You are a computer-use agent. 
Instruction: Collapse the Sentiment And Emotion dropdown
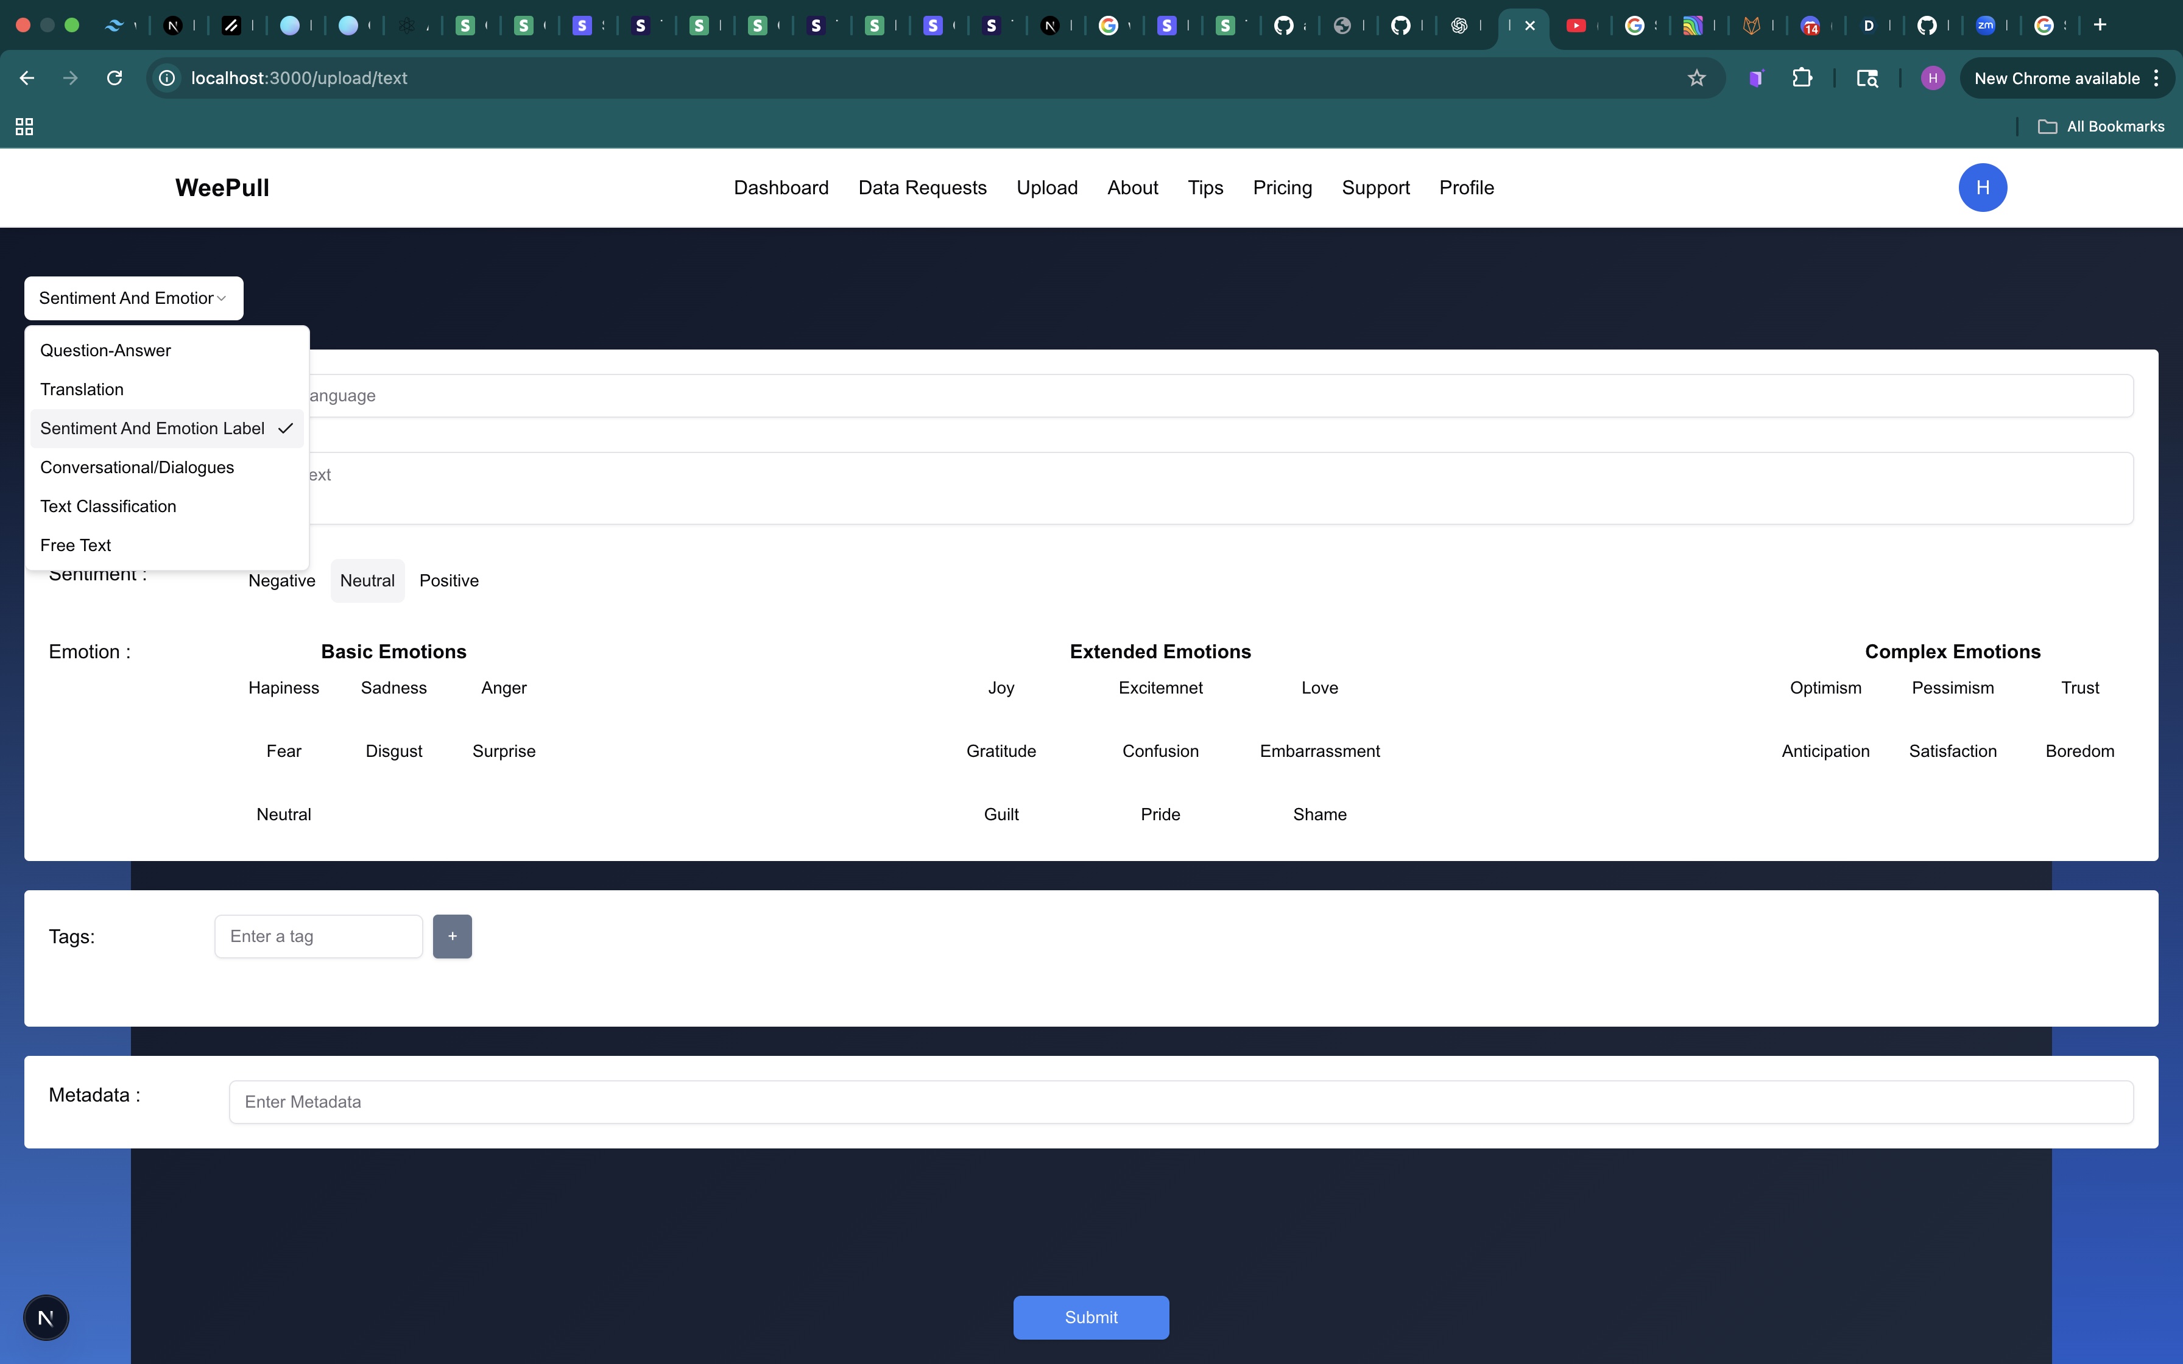point(133,298)
